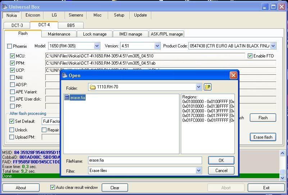Click region line 0x01000000 - 0x0100FFFF
Viewport: 288px width, 195px height.
click(208, 101)
